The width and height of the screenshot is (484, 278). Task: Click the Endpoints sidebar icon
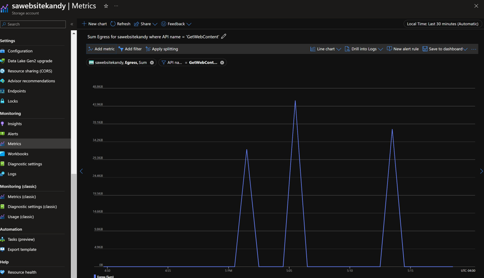click(x=3, y=91)
